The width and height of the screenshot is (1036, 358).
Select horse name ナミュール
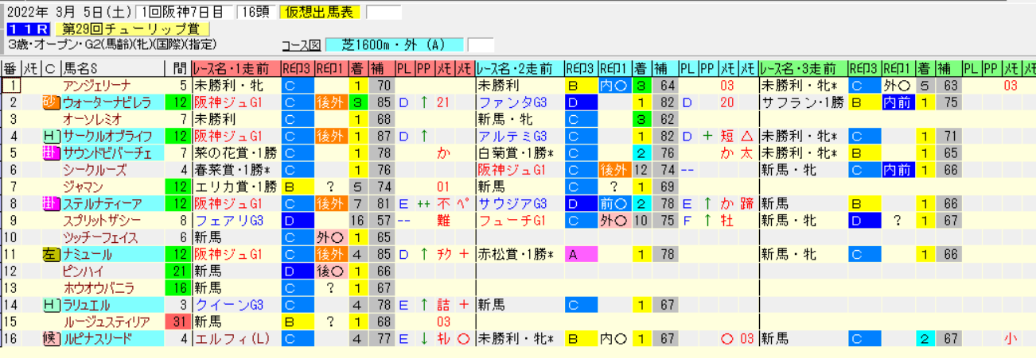tap(85, 255)
